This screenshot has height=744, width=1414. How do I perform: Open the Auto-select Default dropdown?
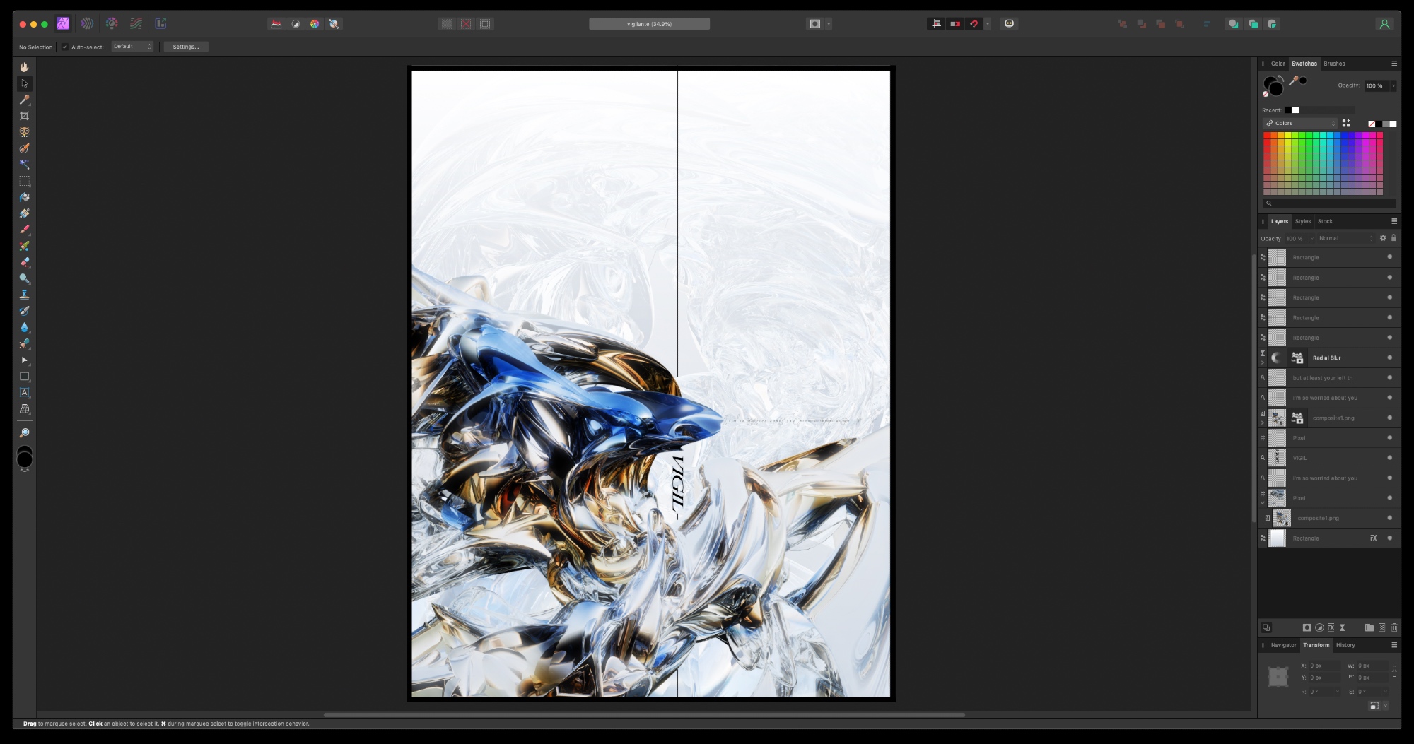132,47
